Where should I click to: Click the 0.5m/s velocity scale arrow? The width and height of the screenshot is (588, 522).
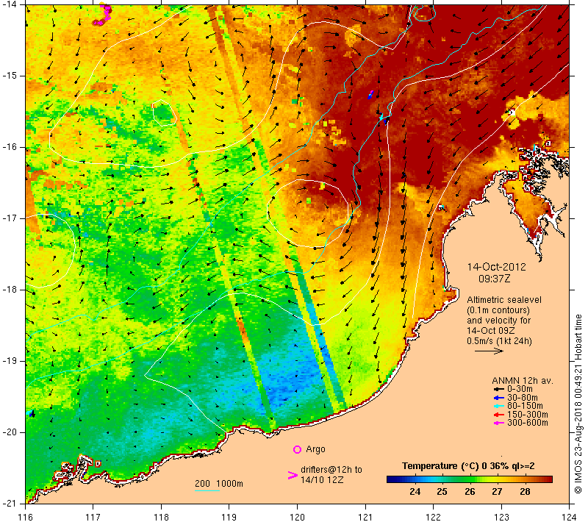coord(489,351)
